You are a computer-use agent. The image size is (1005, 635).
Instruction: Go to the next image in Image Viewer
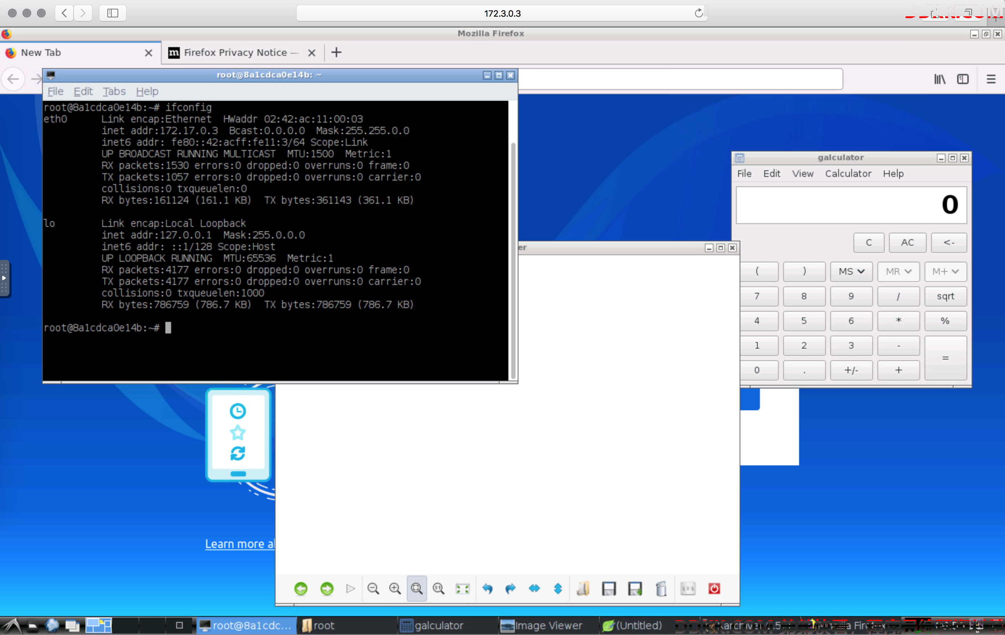[327, 588]
